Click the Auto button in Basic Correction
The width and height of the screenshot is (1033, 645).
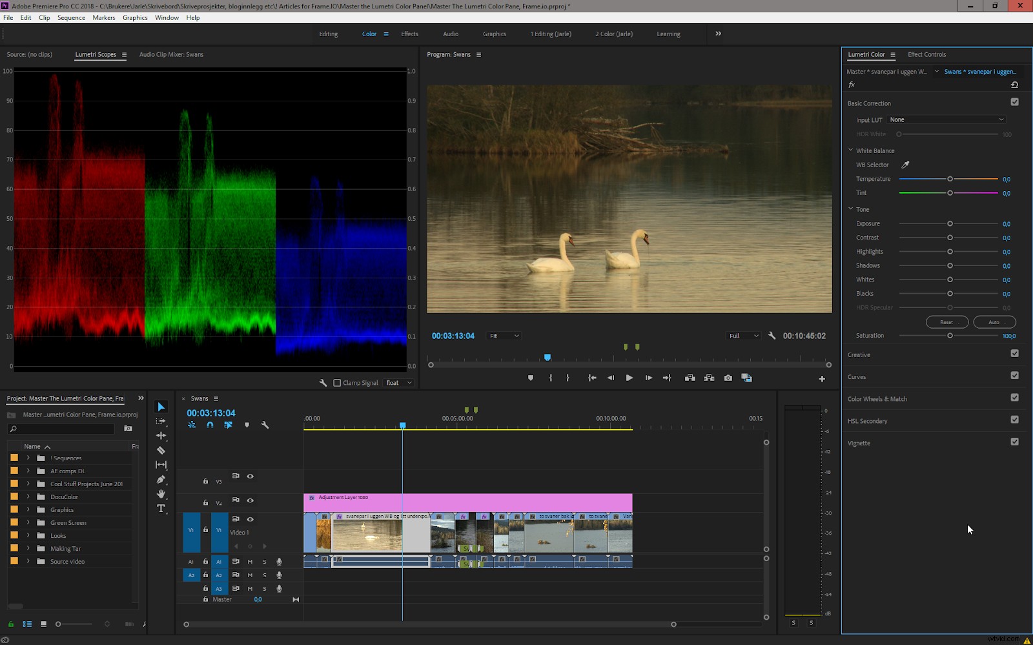994,322
